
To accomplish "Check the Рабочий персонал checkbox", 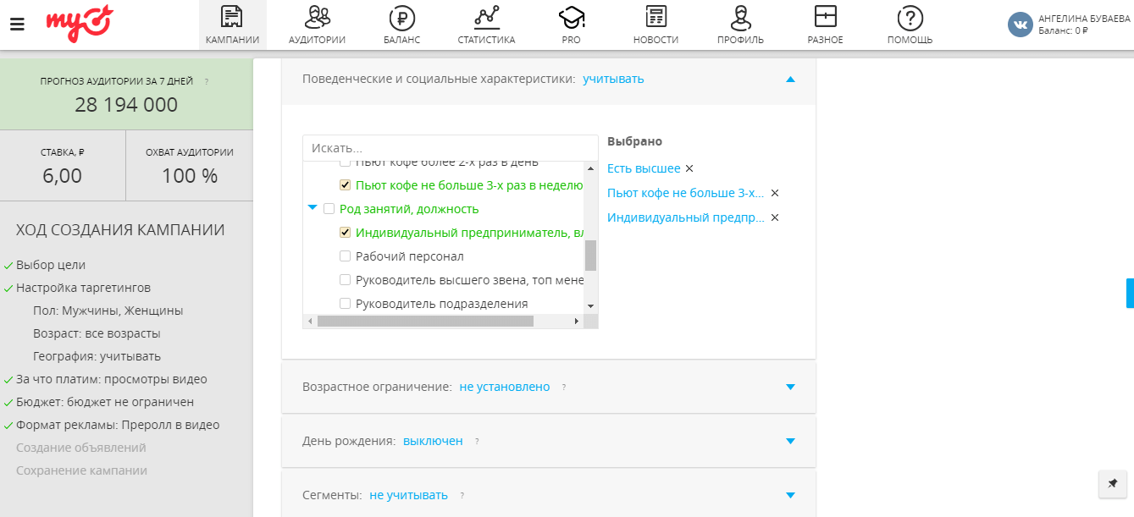I will tap(345, 256).
